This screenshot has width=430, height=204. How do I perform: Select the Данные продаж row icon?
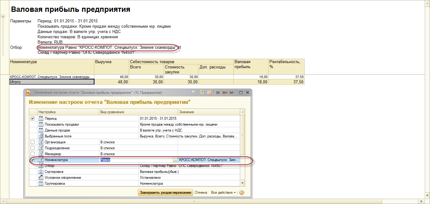pyautogui.click(x=40, y=130)
